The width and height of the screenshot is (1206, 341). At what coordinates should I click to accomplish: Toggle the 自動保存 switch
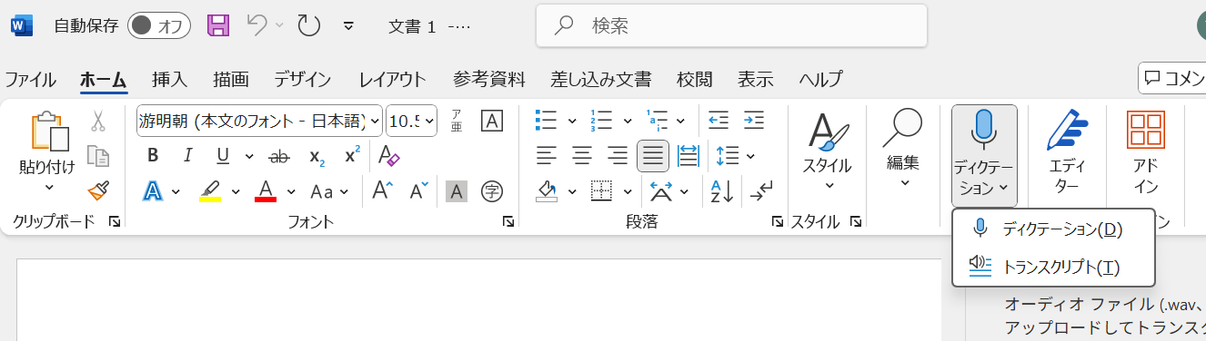159,25
